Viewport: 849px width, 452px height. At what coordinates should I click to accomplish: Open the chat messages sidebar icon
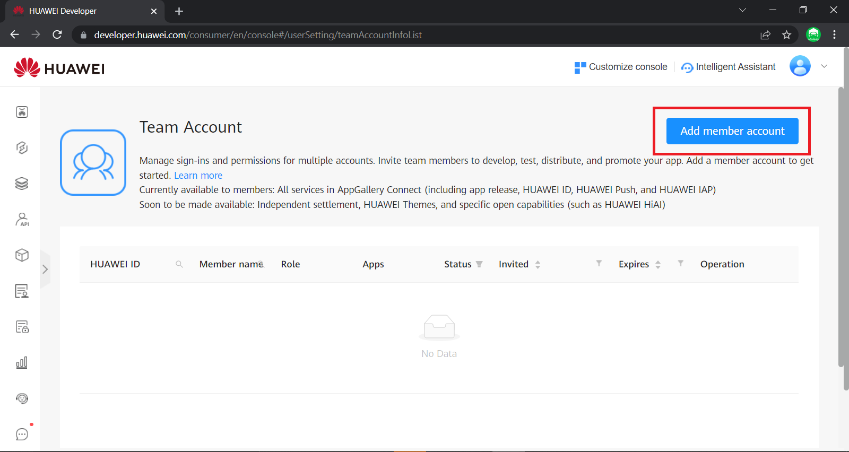click(x=22, y=434)
